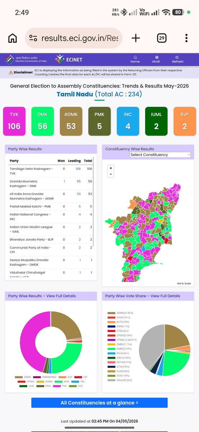Click DMK(23.94%) vote share legend entry
The height and width of the screenshot is (432, 199).
click(120, 348)
